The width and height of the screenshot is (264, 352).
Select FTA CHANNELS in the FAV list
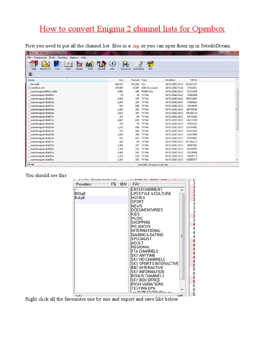pos(145,251)
